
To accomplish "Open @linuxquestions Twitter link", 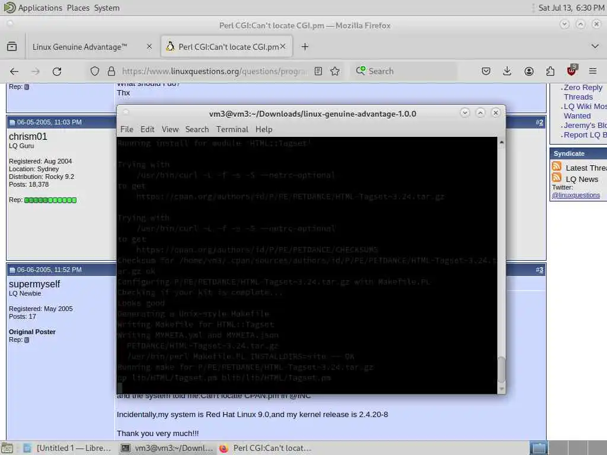I will [576, 195].
